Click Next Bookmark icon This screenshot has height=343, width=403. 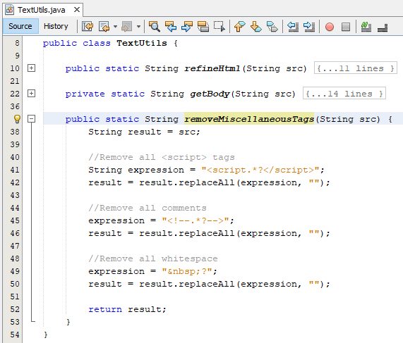tap(256, 27)
